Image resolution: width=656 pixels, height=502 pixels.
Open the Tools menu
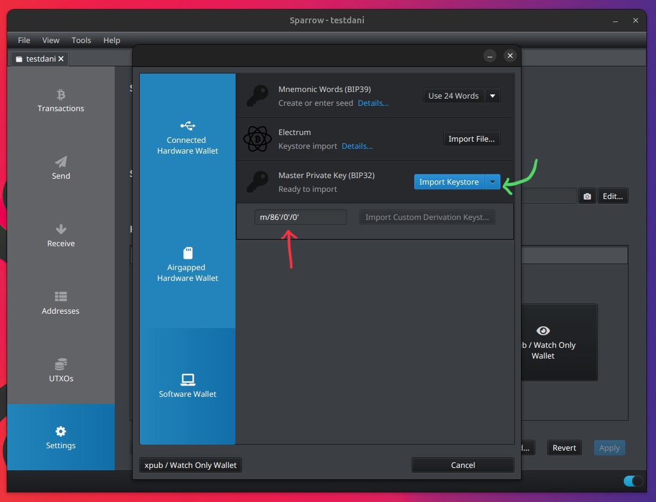tap(81, 40)
